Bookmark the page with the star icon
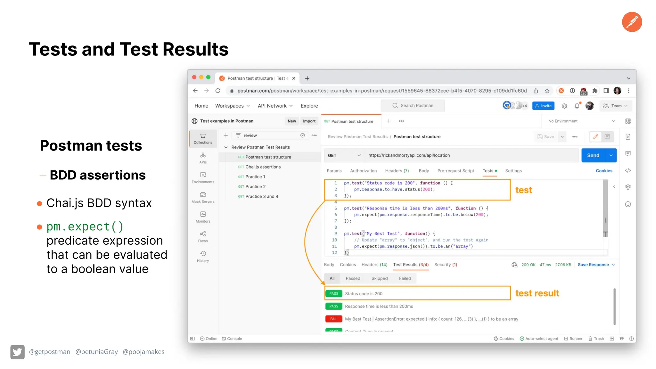The image size is (656, 369). click(547, 91)
